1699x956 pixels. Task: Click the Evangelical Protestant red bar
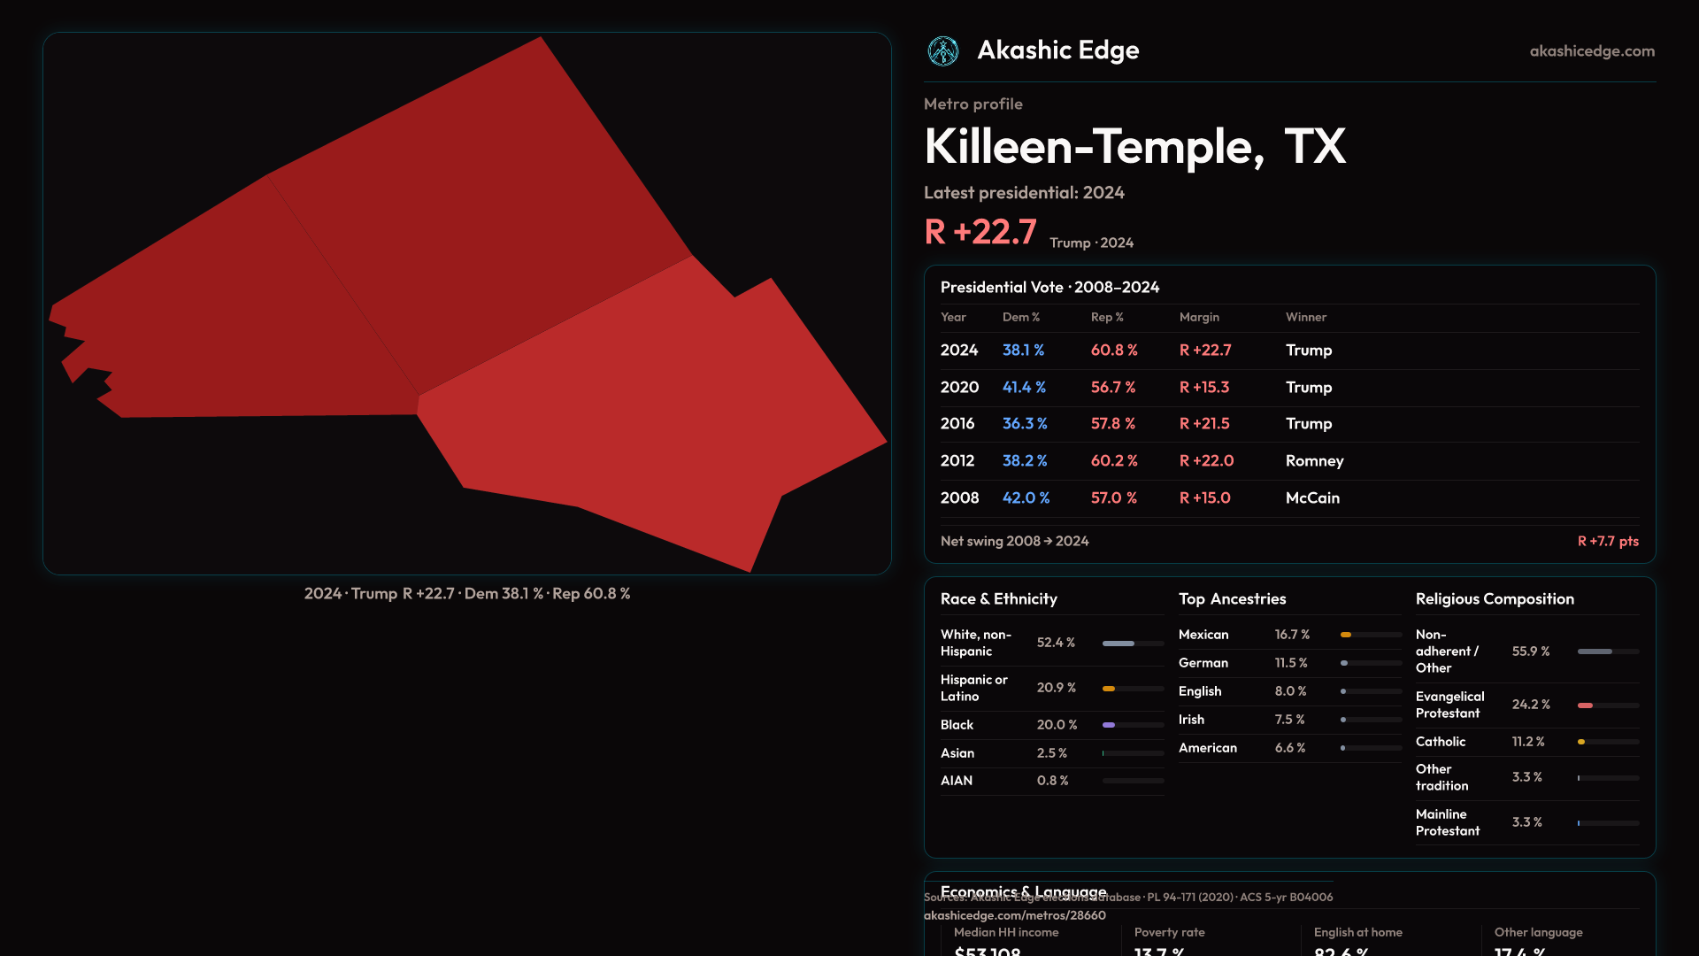tap(1586, 705)
